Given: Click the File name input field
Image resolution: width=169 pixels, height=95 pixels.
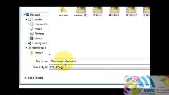Looking at the screenshot, I should coord(100,61).
